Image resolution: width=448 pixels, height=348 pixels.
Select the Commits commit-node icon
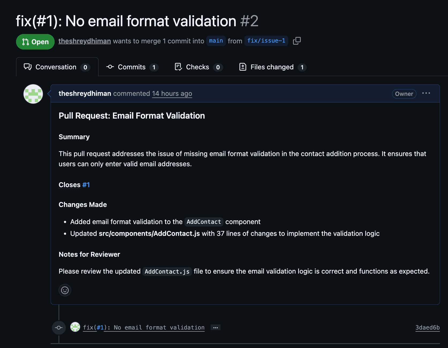pos(110,67)
